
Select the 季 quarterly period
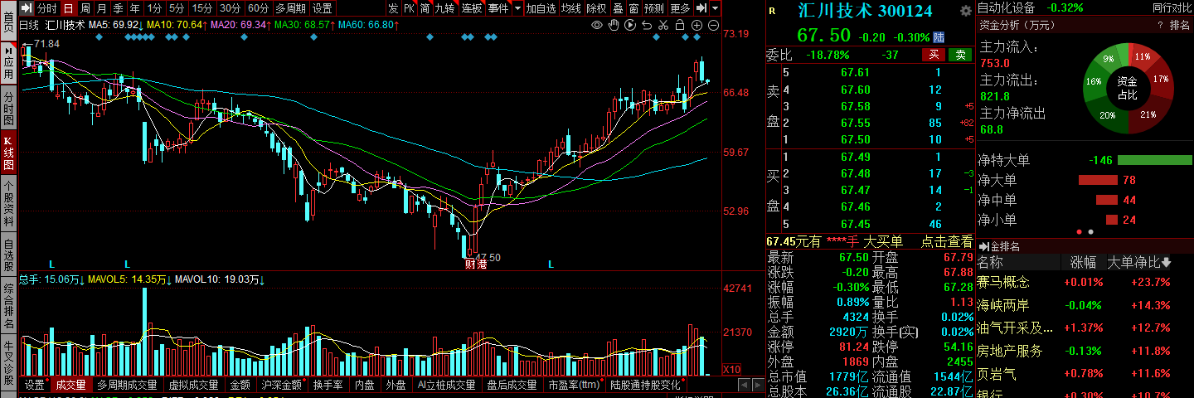pyautogui.click(x=118, y=8)
